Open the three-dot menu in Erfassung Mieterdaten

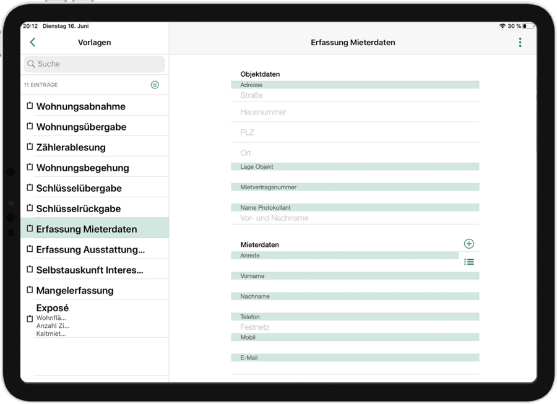coord(520,42)
